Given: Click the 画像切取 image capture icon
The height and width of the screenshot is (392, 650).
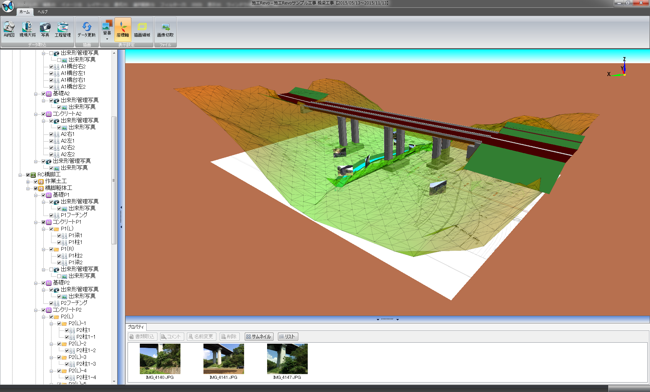Looking at the screenshot, I should click(165, 29).
